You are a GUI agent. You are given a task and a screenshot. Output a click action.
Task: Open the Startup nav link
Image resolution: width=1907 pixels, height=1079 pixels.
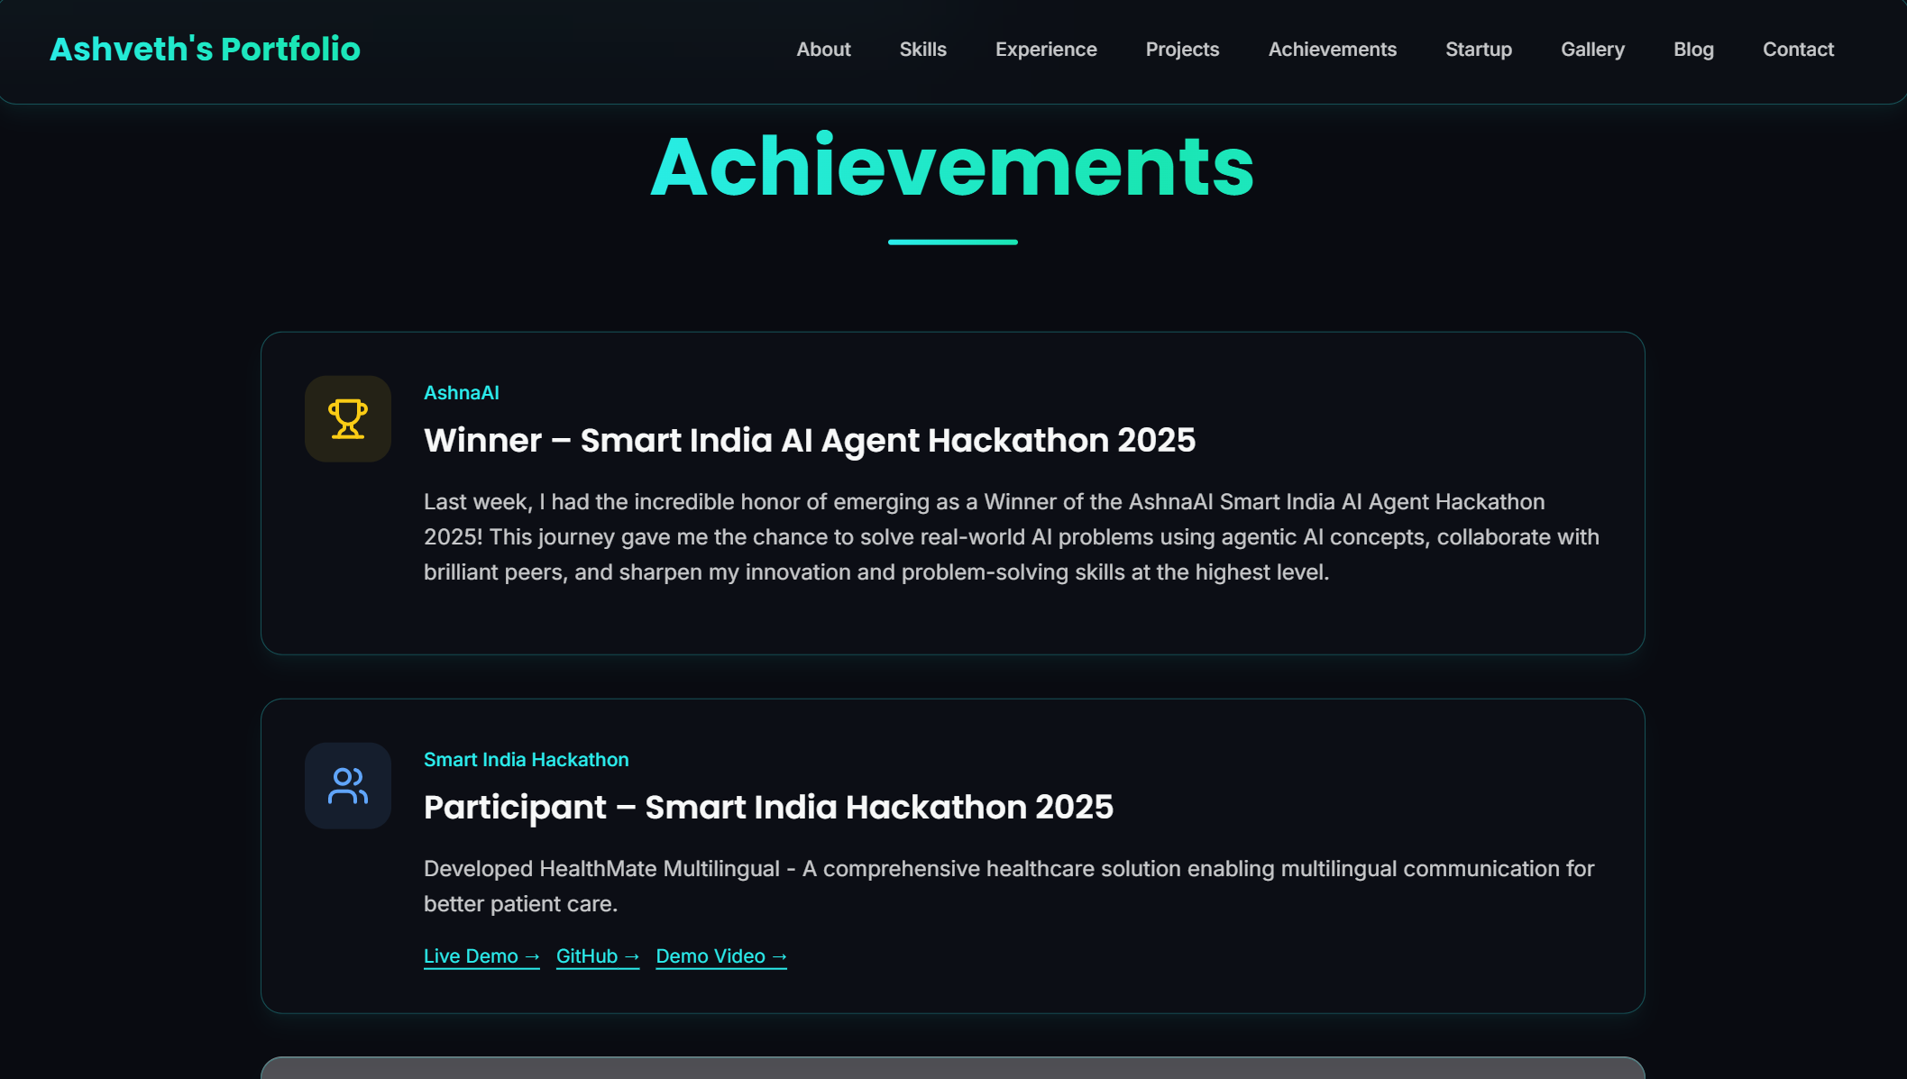1479,50
